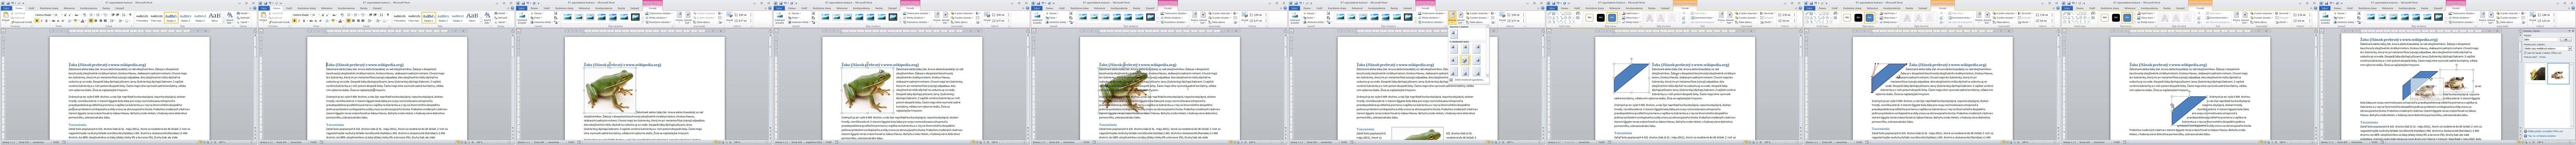This screenshot has width=2576, height=145.
Task: Click Undo icon in leftmost window's quick toolbar
Action: [x=12, y=3]
